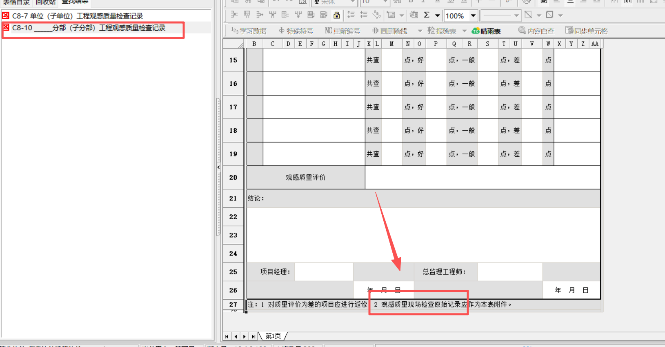The image size is (665, 347).
Task: Switch to 表格目录 tab
Action: pos(16,2)
